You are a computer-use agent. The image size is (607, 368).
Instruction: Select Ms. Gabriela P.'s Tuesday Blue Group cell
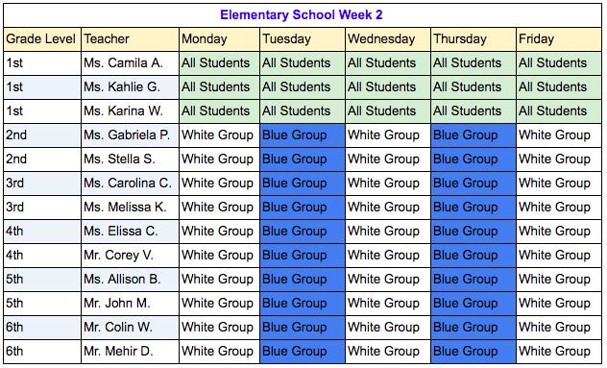[x=303, y=135]
